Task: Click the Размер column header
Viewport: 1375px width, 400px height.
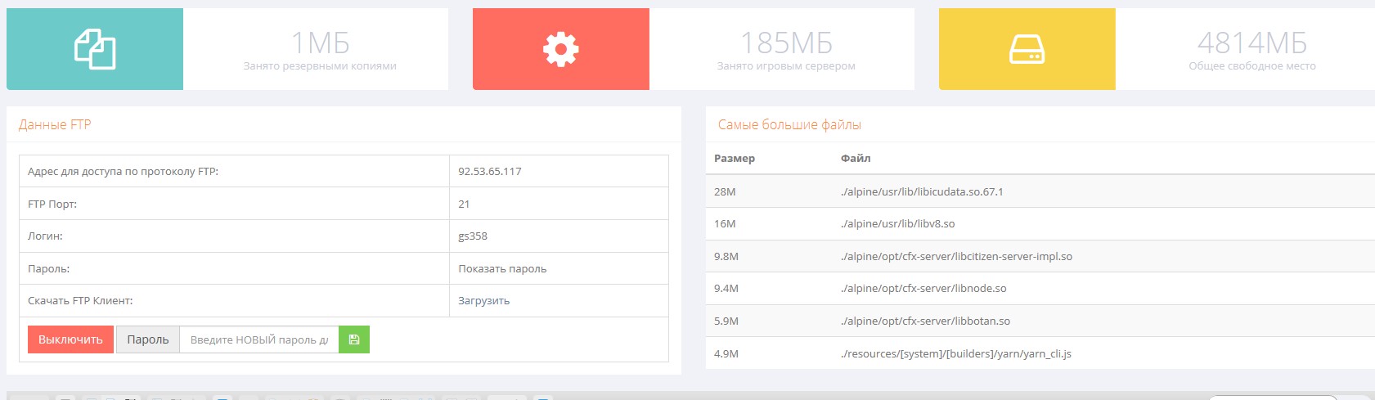Action: (x=734, y=158)
